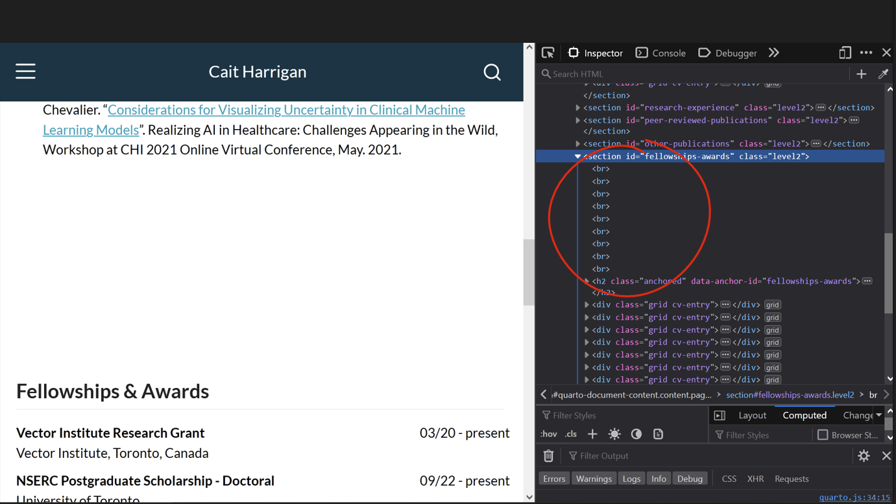This screenshot has height=504, width=896.
Task: Open the quarto.js:34:15 source link
Action: tap(854, 498)
